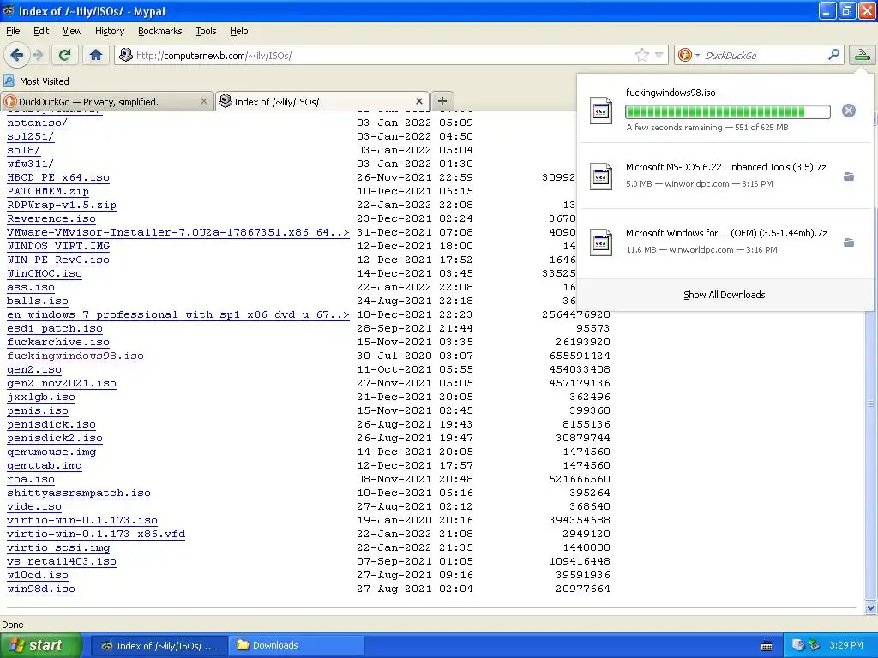Click the search magnifier icon
Image resolution: width=878 pixels, height=658 pixels.
click(833, 55)
